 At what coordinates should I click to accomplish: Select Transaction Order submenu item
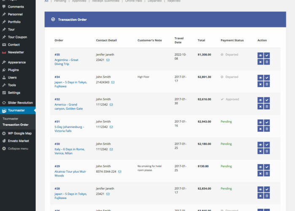pos(16,124)
